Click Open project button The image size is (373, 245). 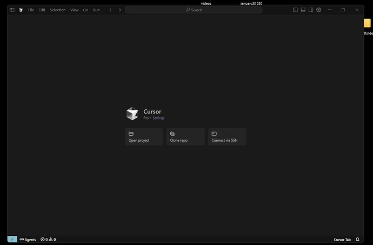pyautogui.click(x=144, y=137)
